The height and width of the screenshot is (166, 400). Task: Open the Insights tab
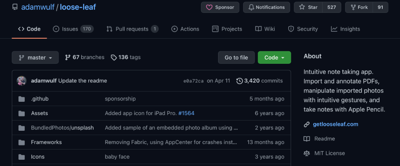click(x=345, y=29)
